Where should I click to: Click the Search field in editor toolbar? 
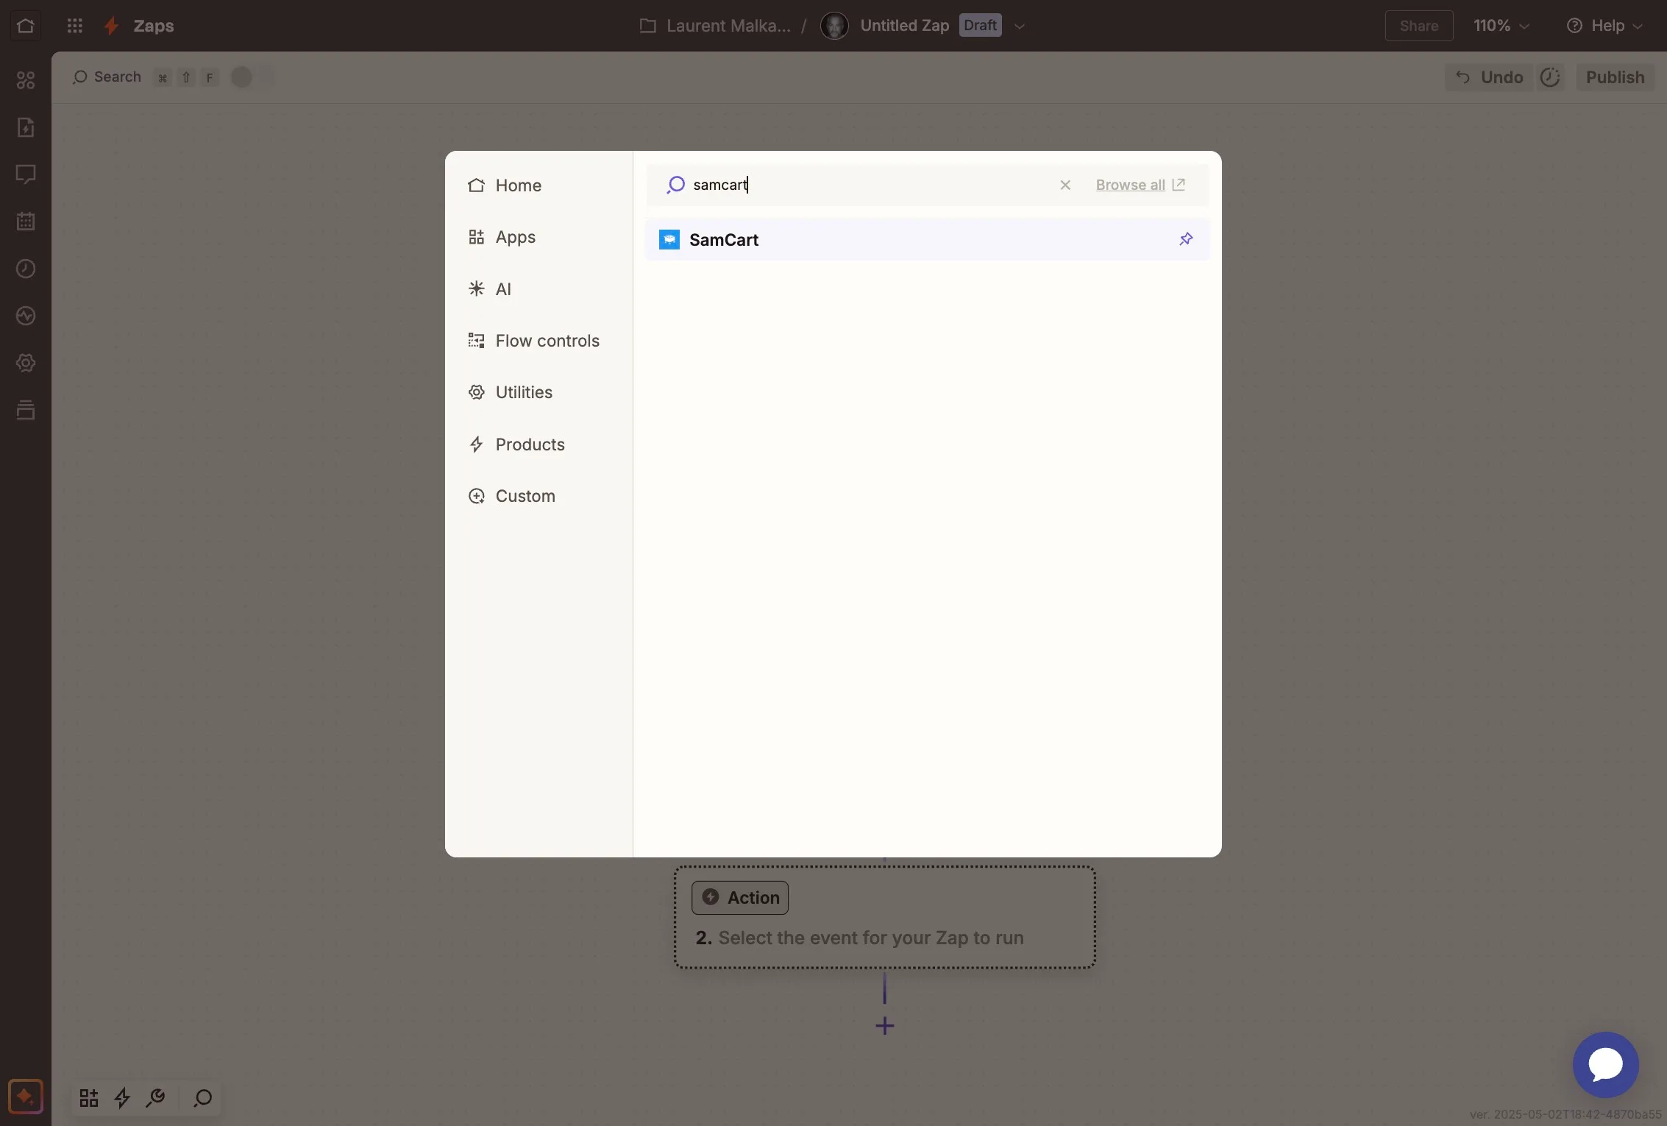pos(107,77)
